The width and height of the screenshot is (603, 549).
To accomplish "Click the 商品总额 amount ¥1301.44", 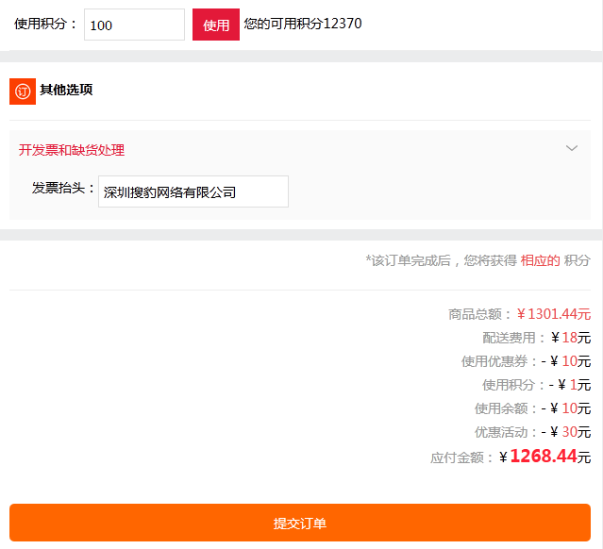I will [553, 314].
